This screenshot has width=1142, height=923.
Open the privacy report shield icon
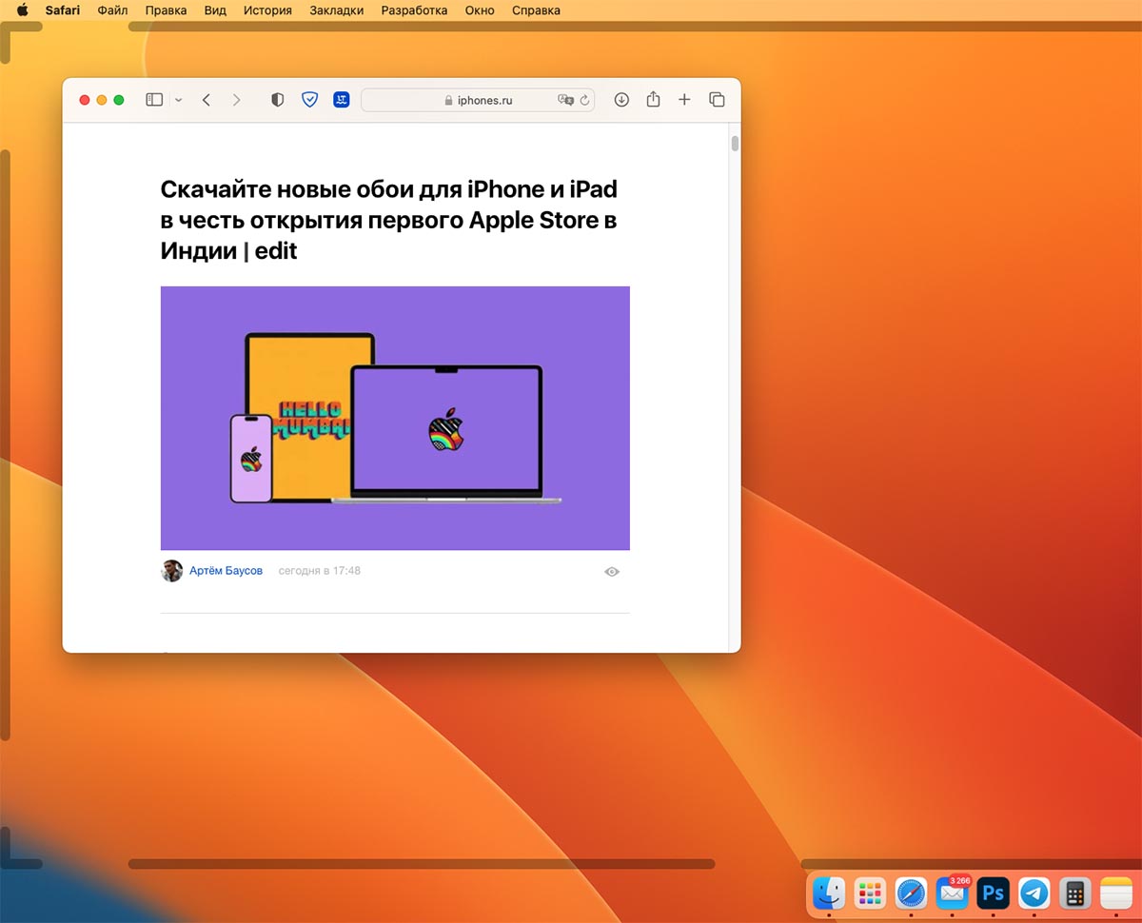pyautogui.click(x=277, y=100)
